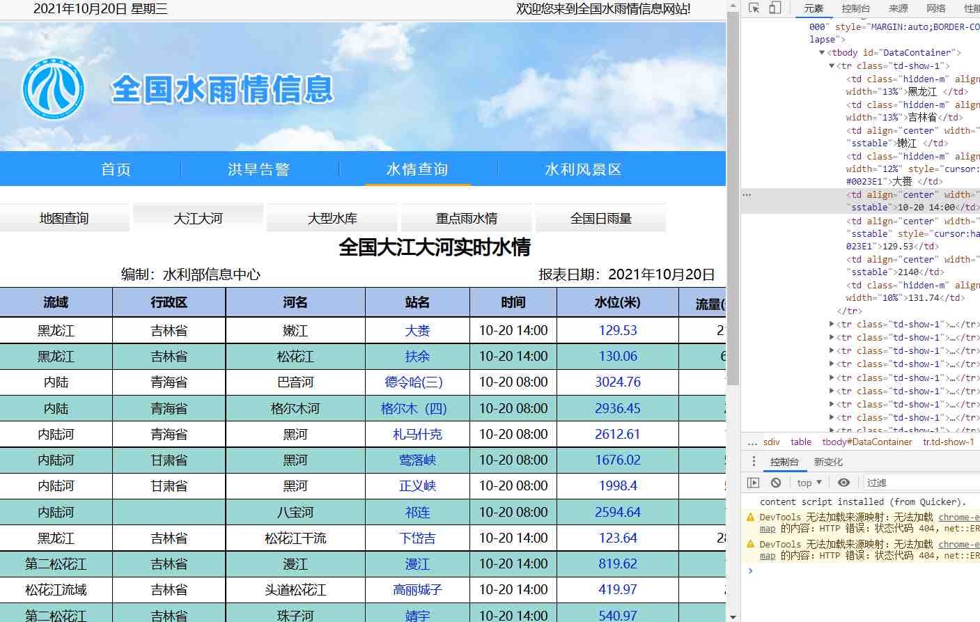Select the td node containing 131.74
980x622 pixels.
(x=912, y=292)
